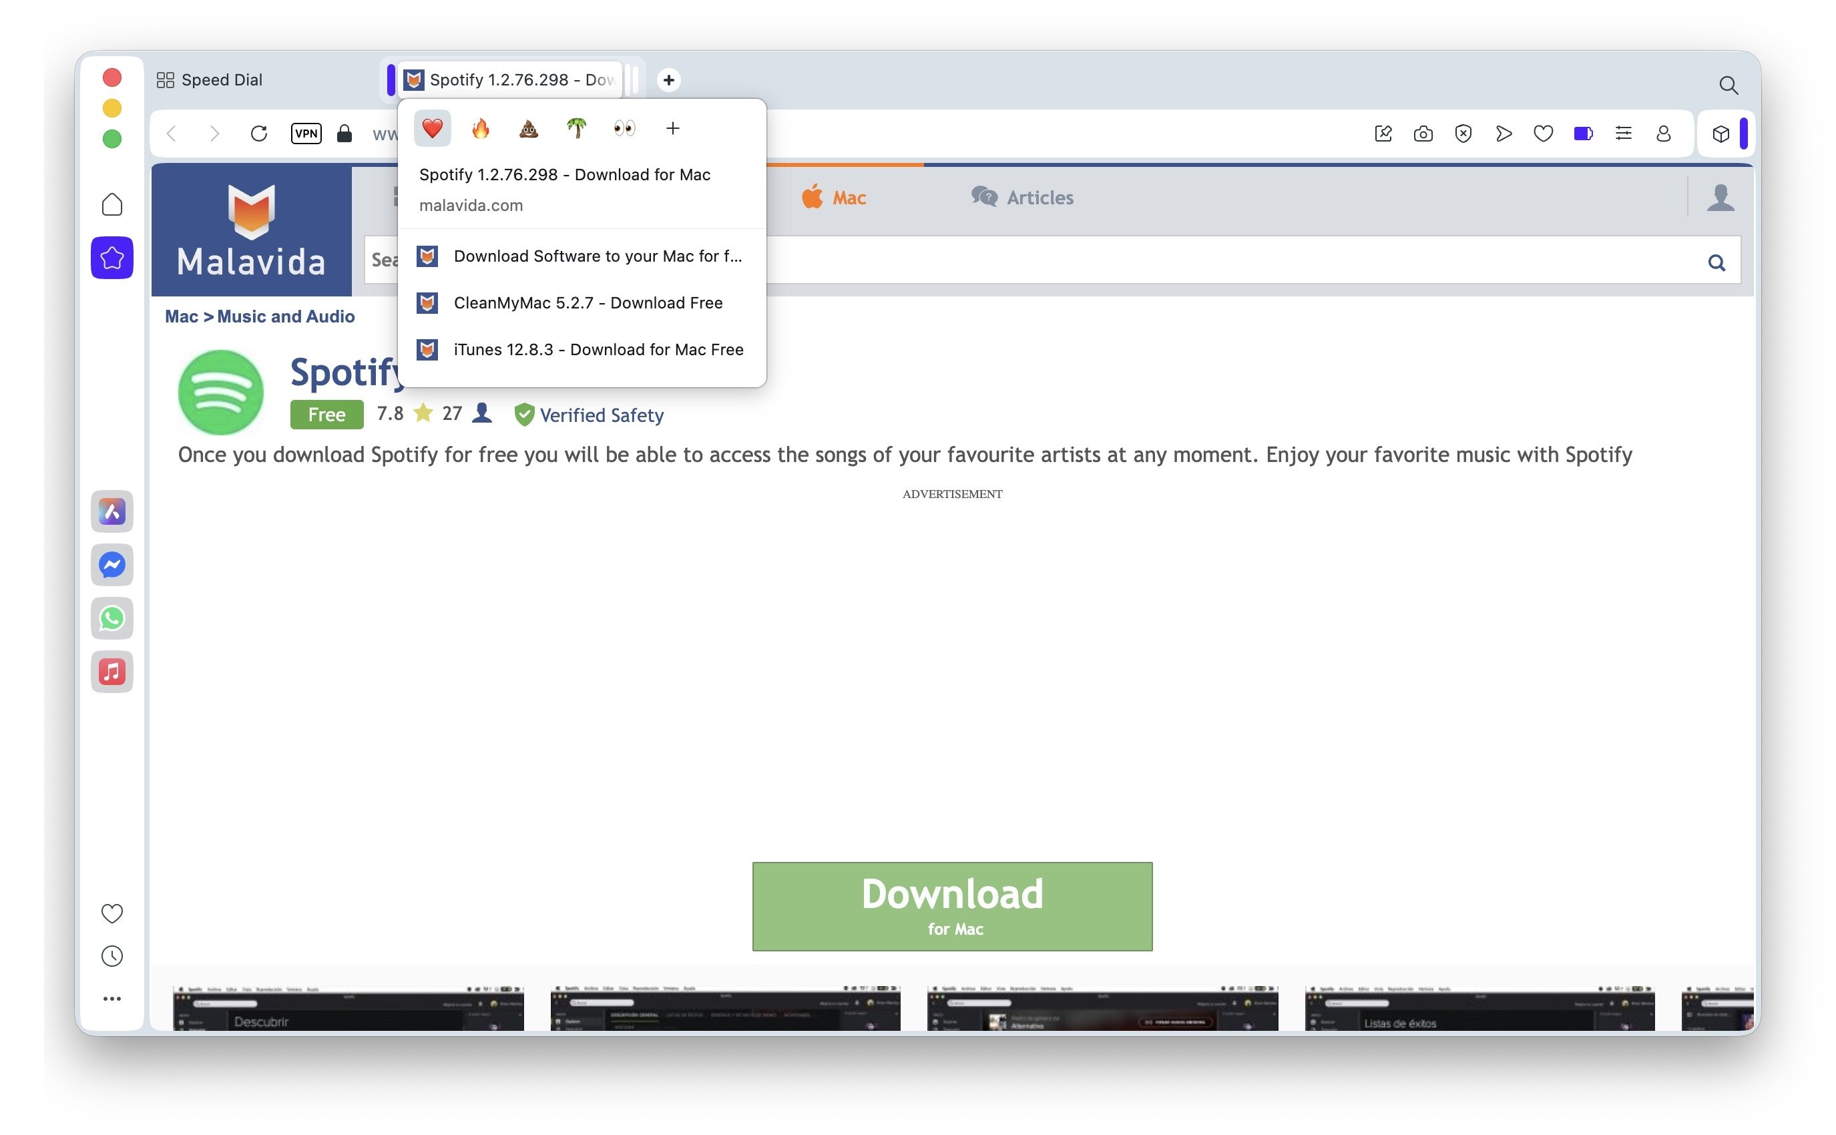Click the heart emoji reaction
The image size is (1836, 1135).
431,128
